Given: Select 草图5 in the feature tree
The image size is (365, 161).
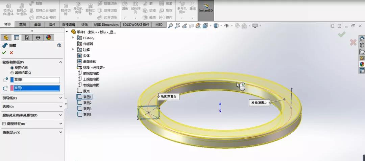Looking at the screenshot, I should [x=88, y=115].
